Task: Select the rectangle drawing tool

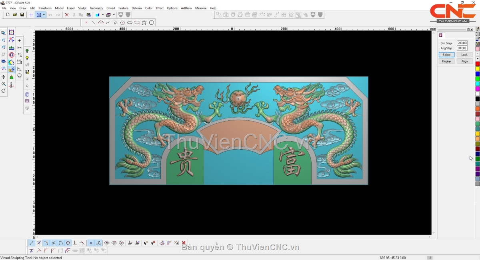Action: (137, 23)
